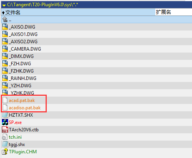The image size is (192, 158).
Task: Click the _FZH.DWG file icon
Action: pos(5,63)
